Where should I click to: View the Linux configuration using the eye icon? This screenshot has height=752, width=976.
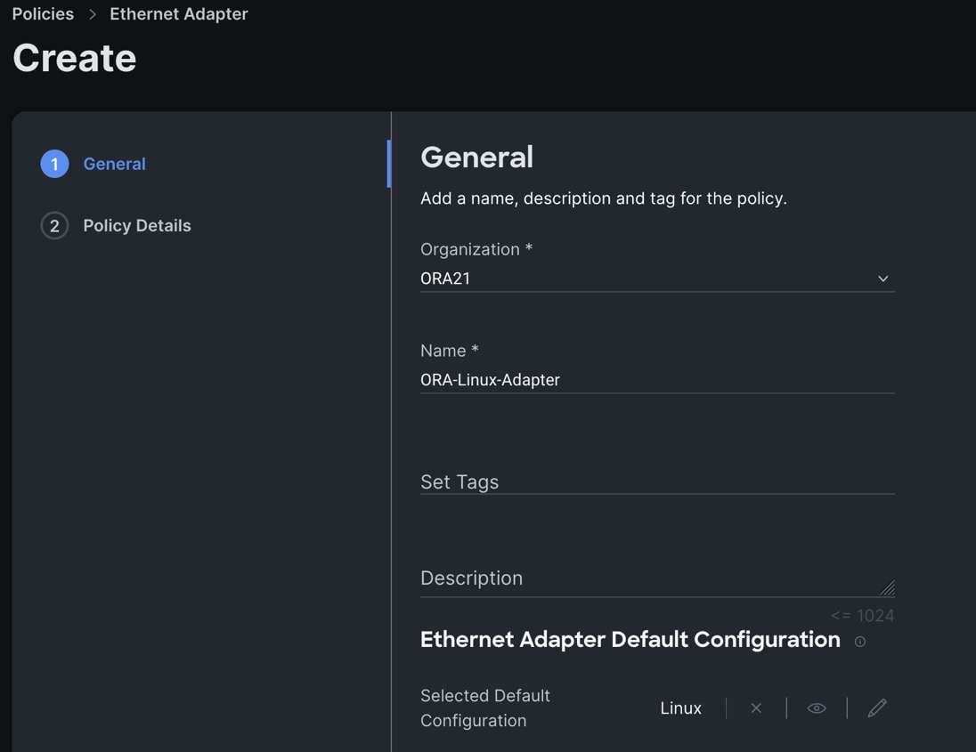[x=817, y=708]
